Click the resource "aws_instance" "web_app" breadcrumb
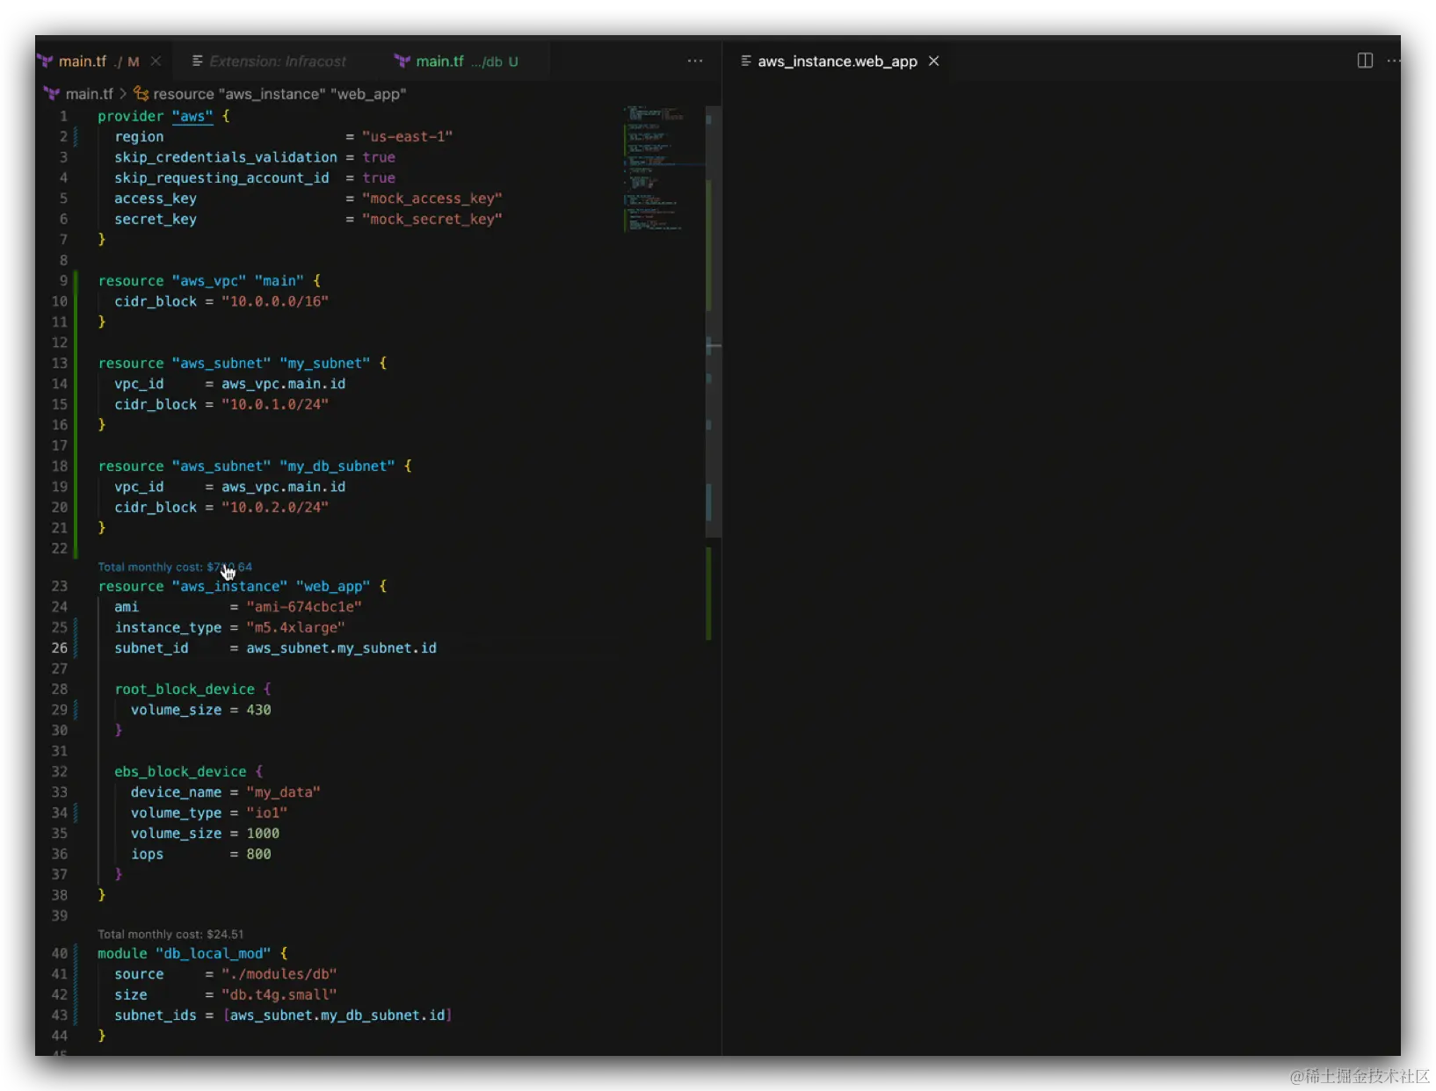1436x1091 pixels. pyautogui.click(x=279, y=94)
